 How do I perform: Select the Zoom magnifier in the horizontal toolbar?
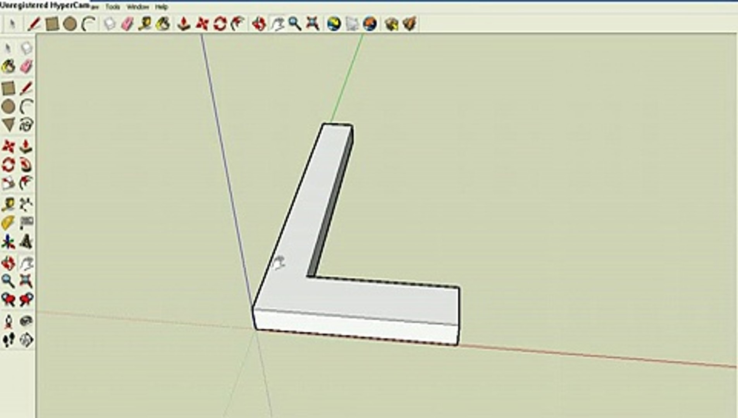pyautogui.click(x=295, y=24)
